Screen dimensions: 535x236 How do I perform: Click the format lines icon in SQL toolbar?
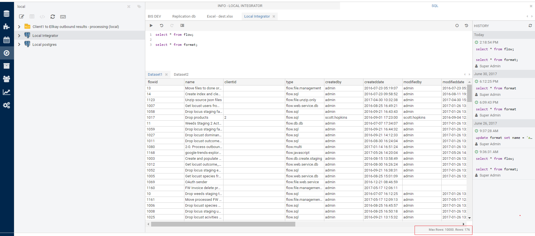(x=182, y=25)
